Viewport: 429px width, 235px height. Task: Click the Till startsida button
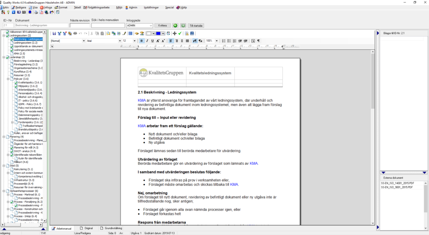(196, 26)
